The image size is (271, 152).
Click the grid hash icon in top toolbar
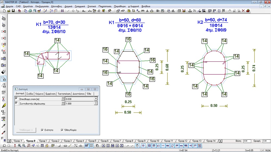[x=62, y=11]
